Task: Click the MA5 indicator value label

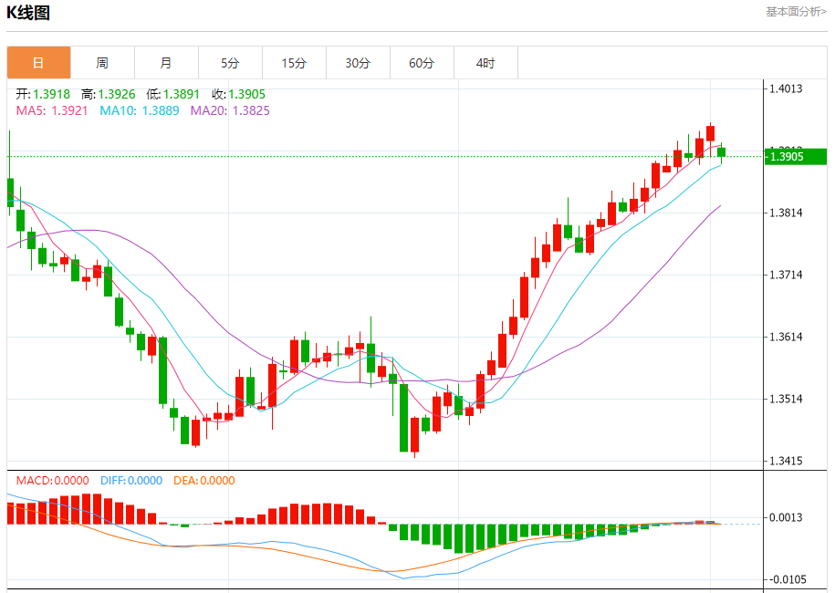Action: (52, 110)
